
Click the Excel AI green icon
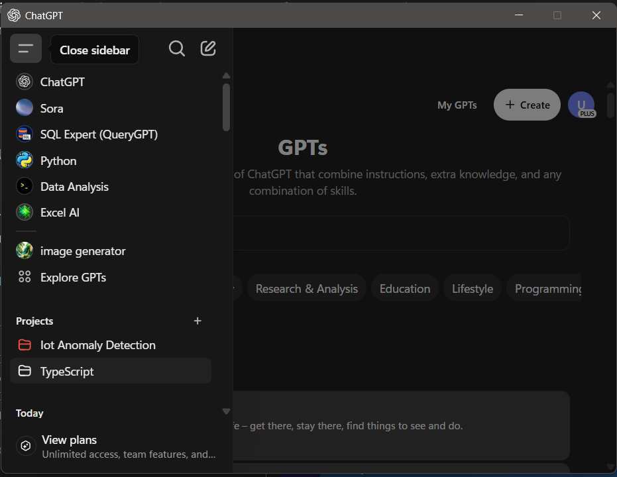tap(25, 213)
